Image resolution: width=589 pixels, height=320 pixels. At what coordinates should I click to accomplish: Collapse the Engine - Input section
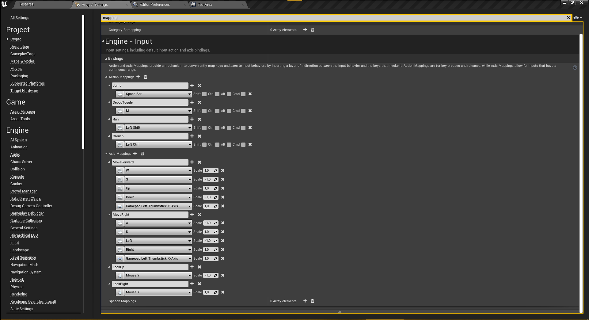click(x=103, y=41)
